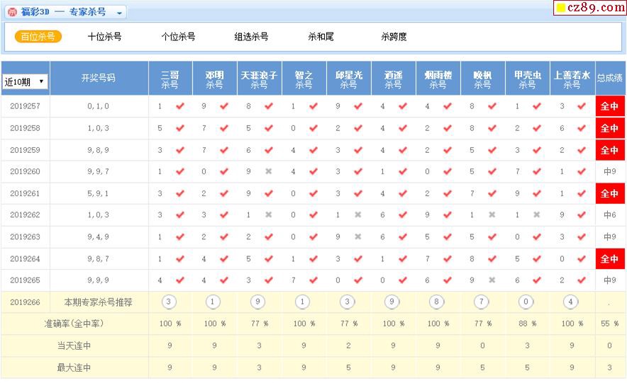Click the 邓明杀号 column header
The height and width of the screenshot is (383, 627).
click(x=215, y=79)
